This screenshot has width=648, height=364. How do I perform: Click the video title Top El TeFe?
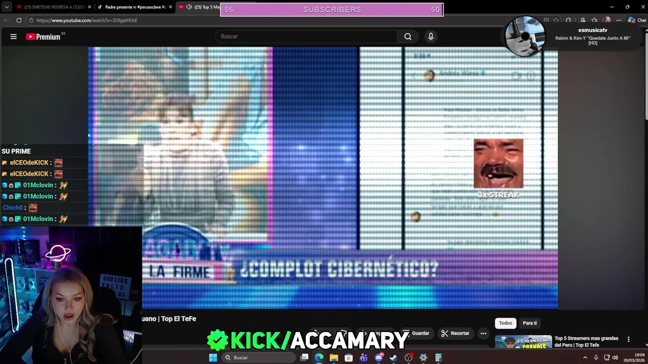tap(169, 318)
